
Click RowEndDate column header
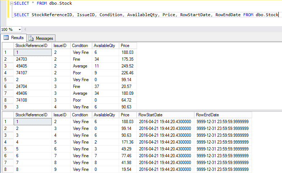pyautogui.click(x=223, y=115)
